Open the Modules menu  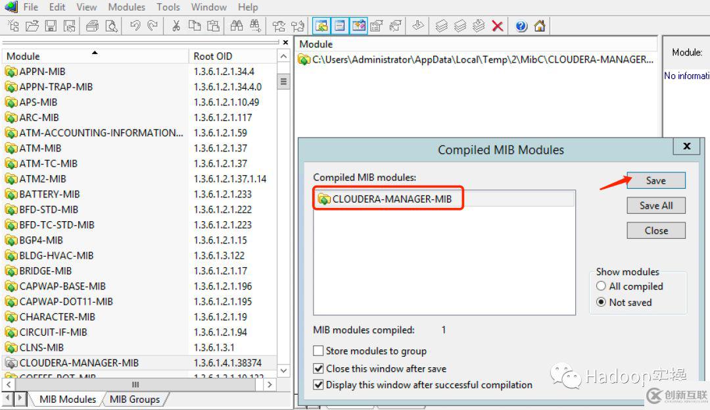tap(126, 7)
